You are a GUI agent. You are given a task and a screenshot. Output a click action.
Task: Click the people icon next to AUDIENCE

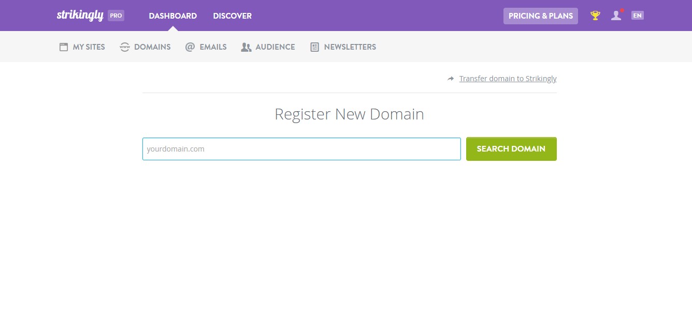(x=246, y=47)
